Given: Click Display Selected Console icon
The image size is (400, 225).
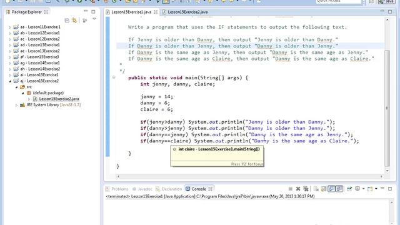Looking at the screenshot, I should pyautogui.click(x=357, y=189).
